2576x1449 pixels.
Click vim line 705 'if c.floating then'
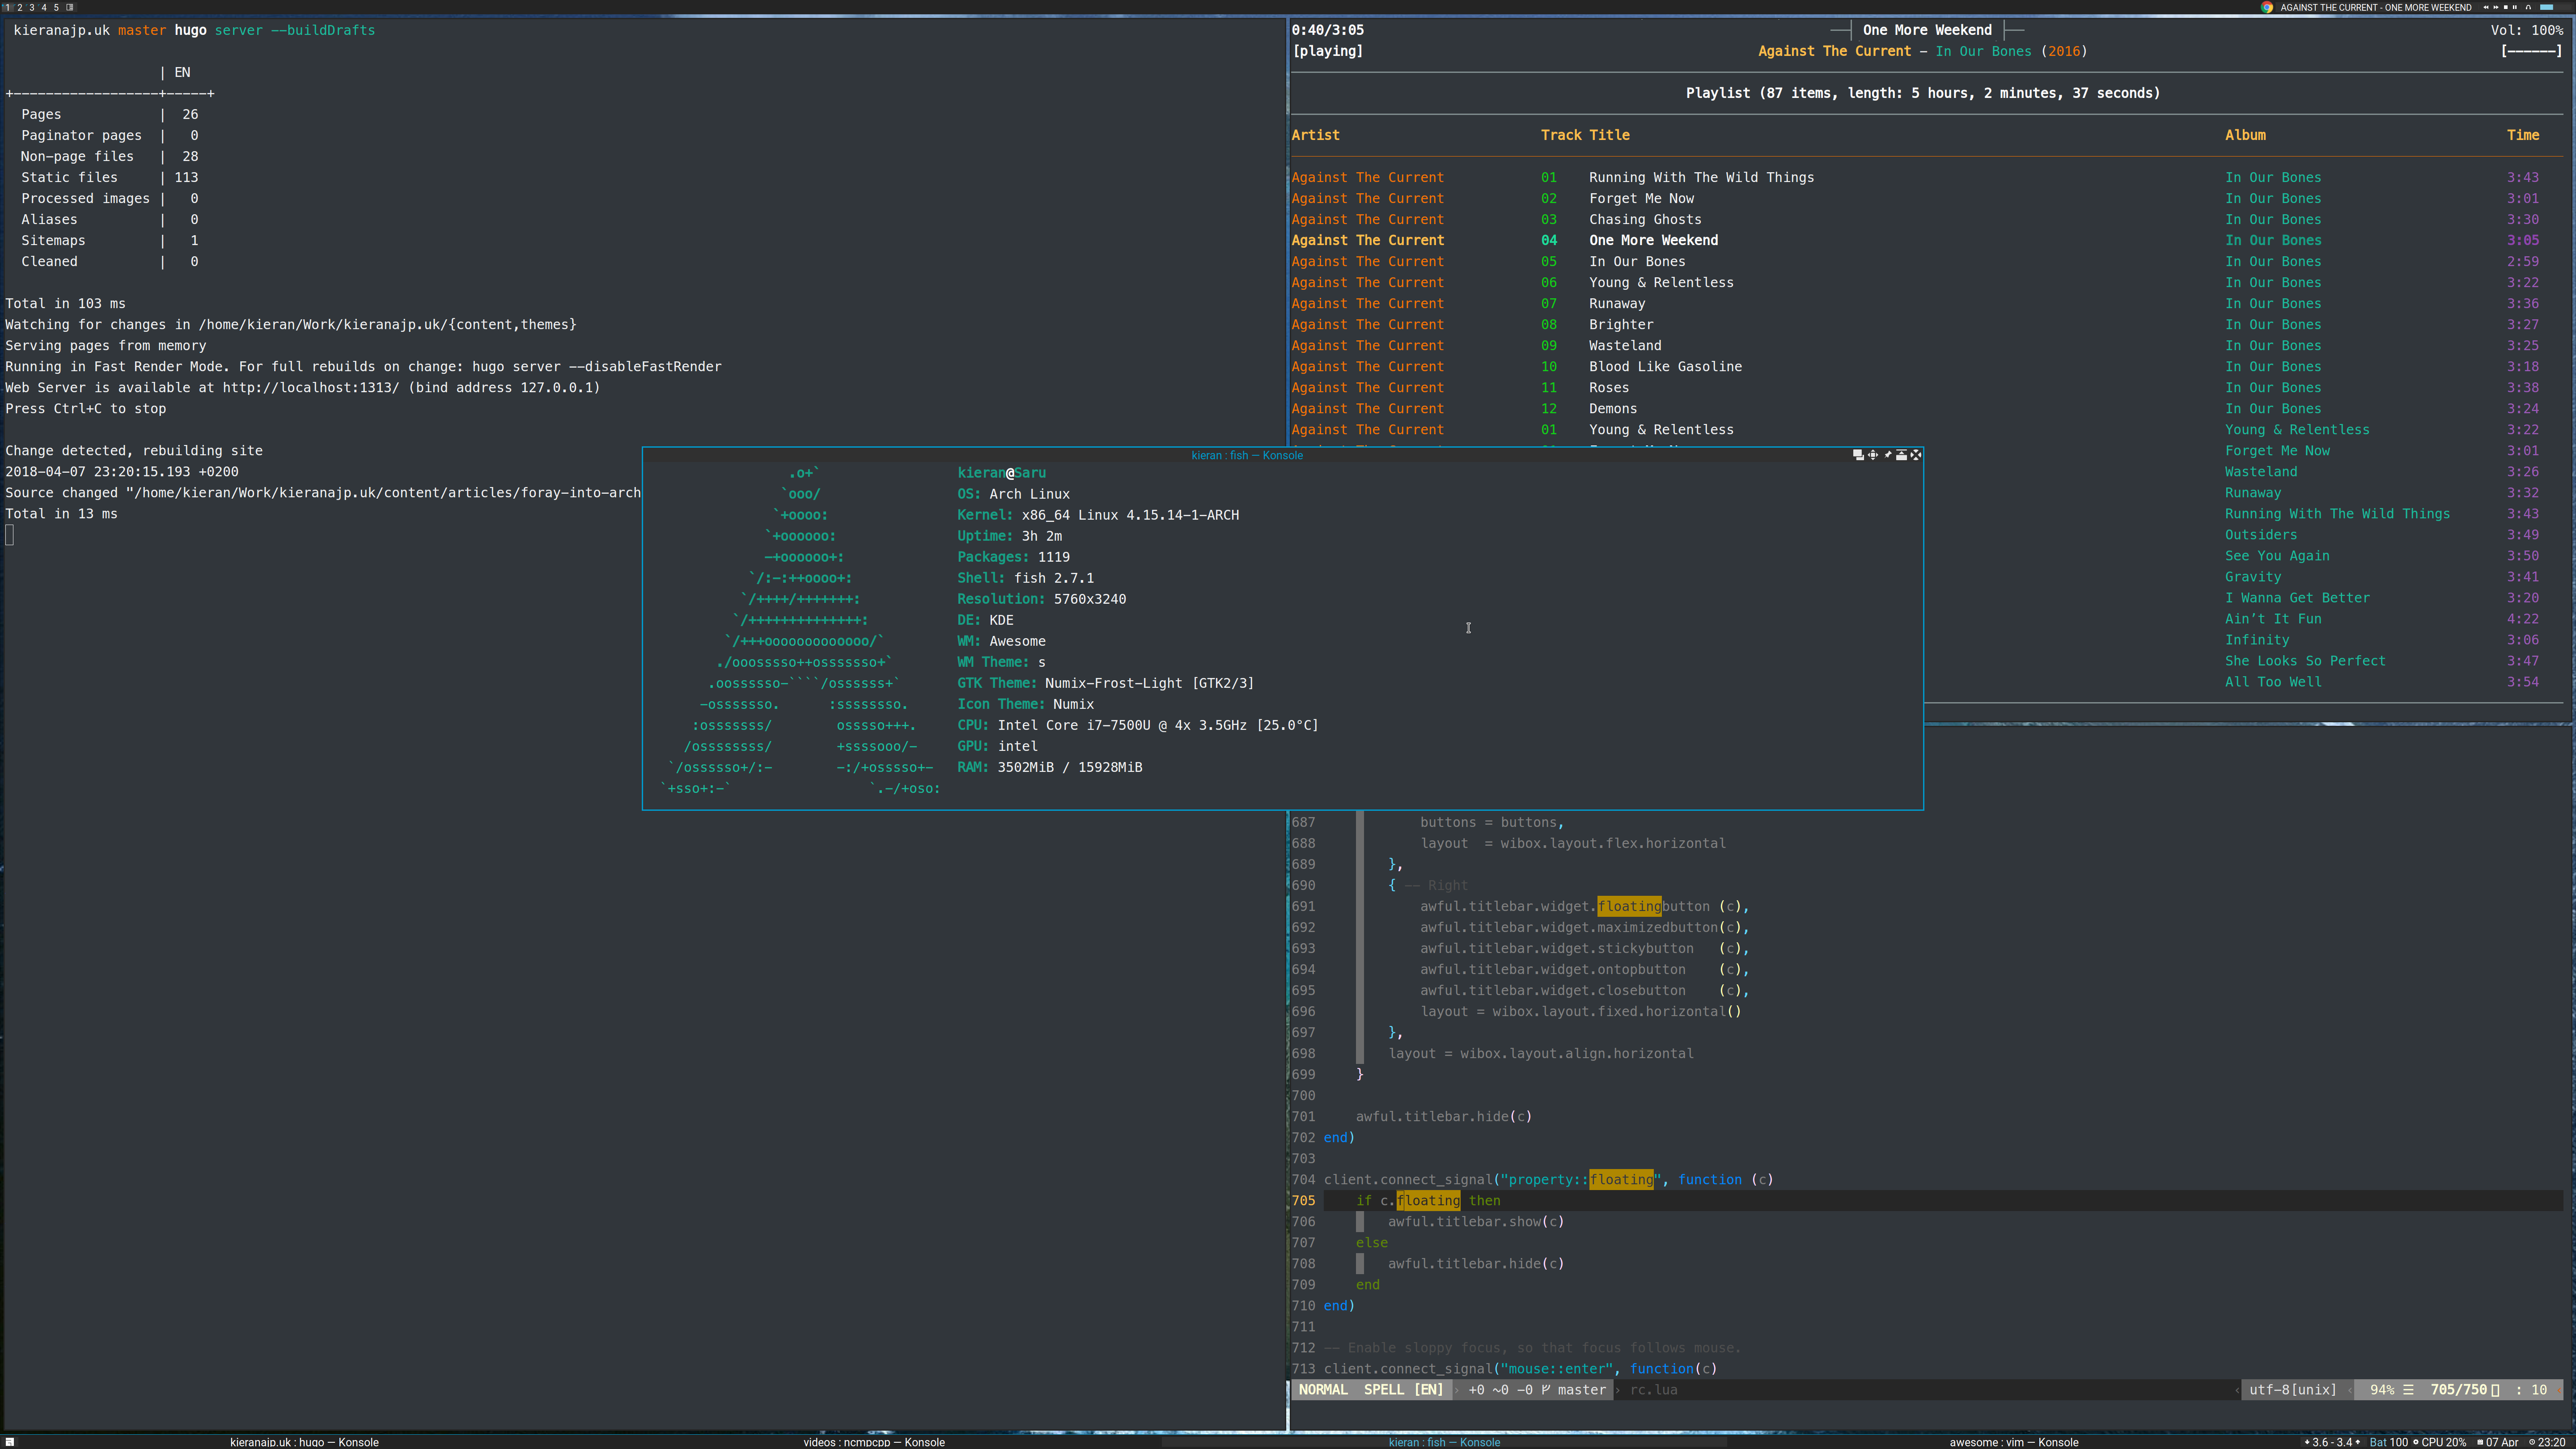(x=1428, y=1201)
